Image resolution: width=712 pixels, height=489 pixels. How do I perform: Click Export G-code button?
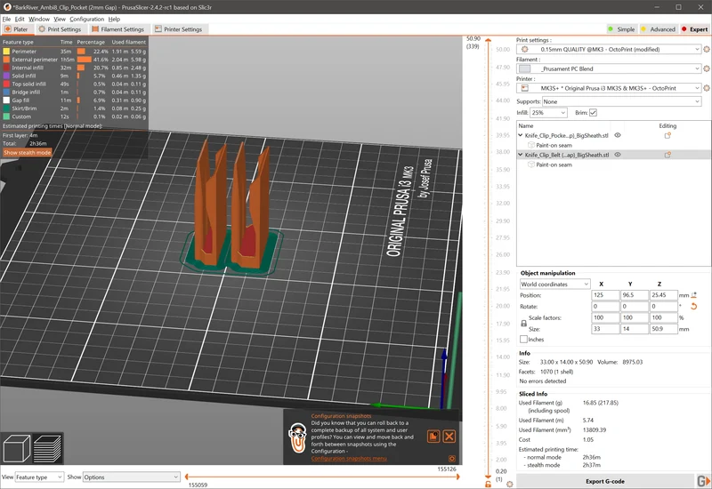[x=605, y=481]
